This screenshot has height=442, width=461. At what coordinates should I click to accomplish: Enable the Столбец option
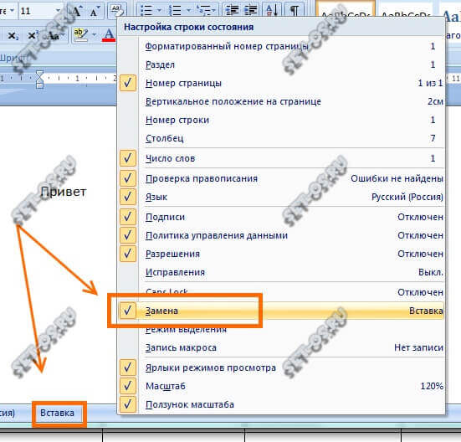282,138
